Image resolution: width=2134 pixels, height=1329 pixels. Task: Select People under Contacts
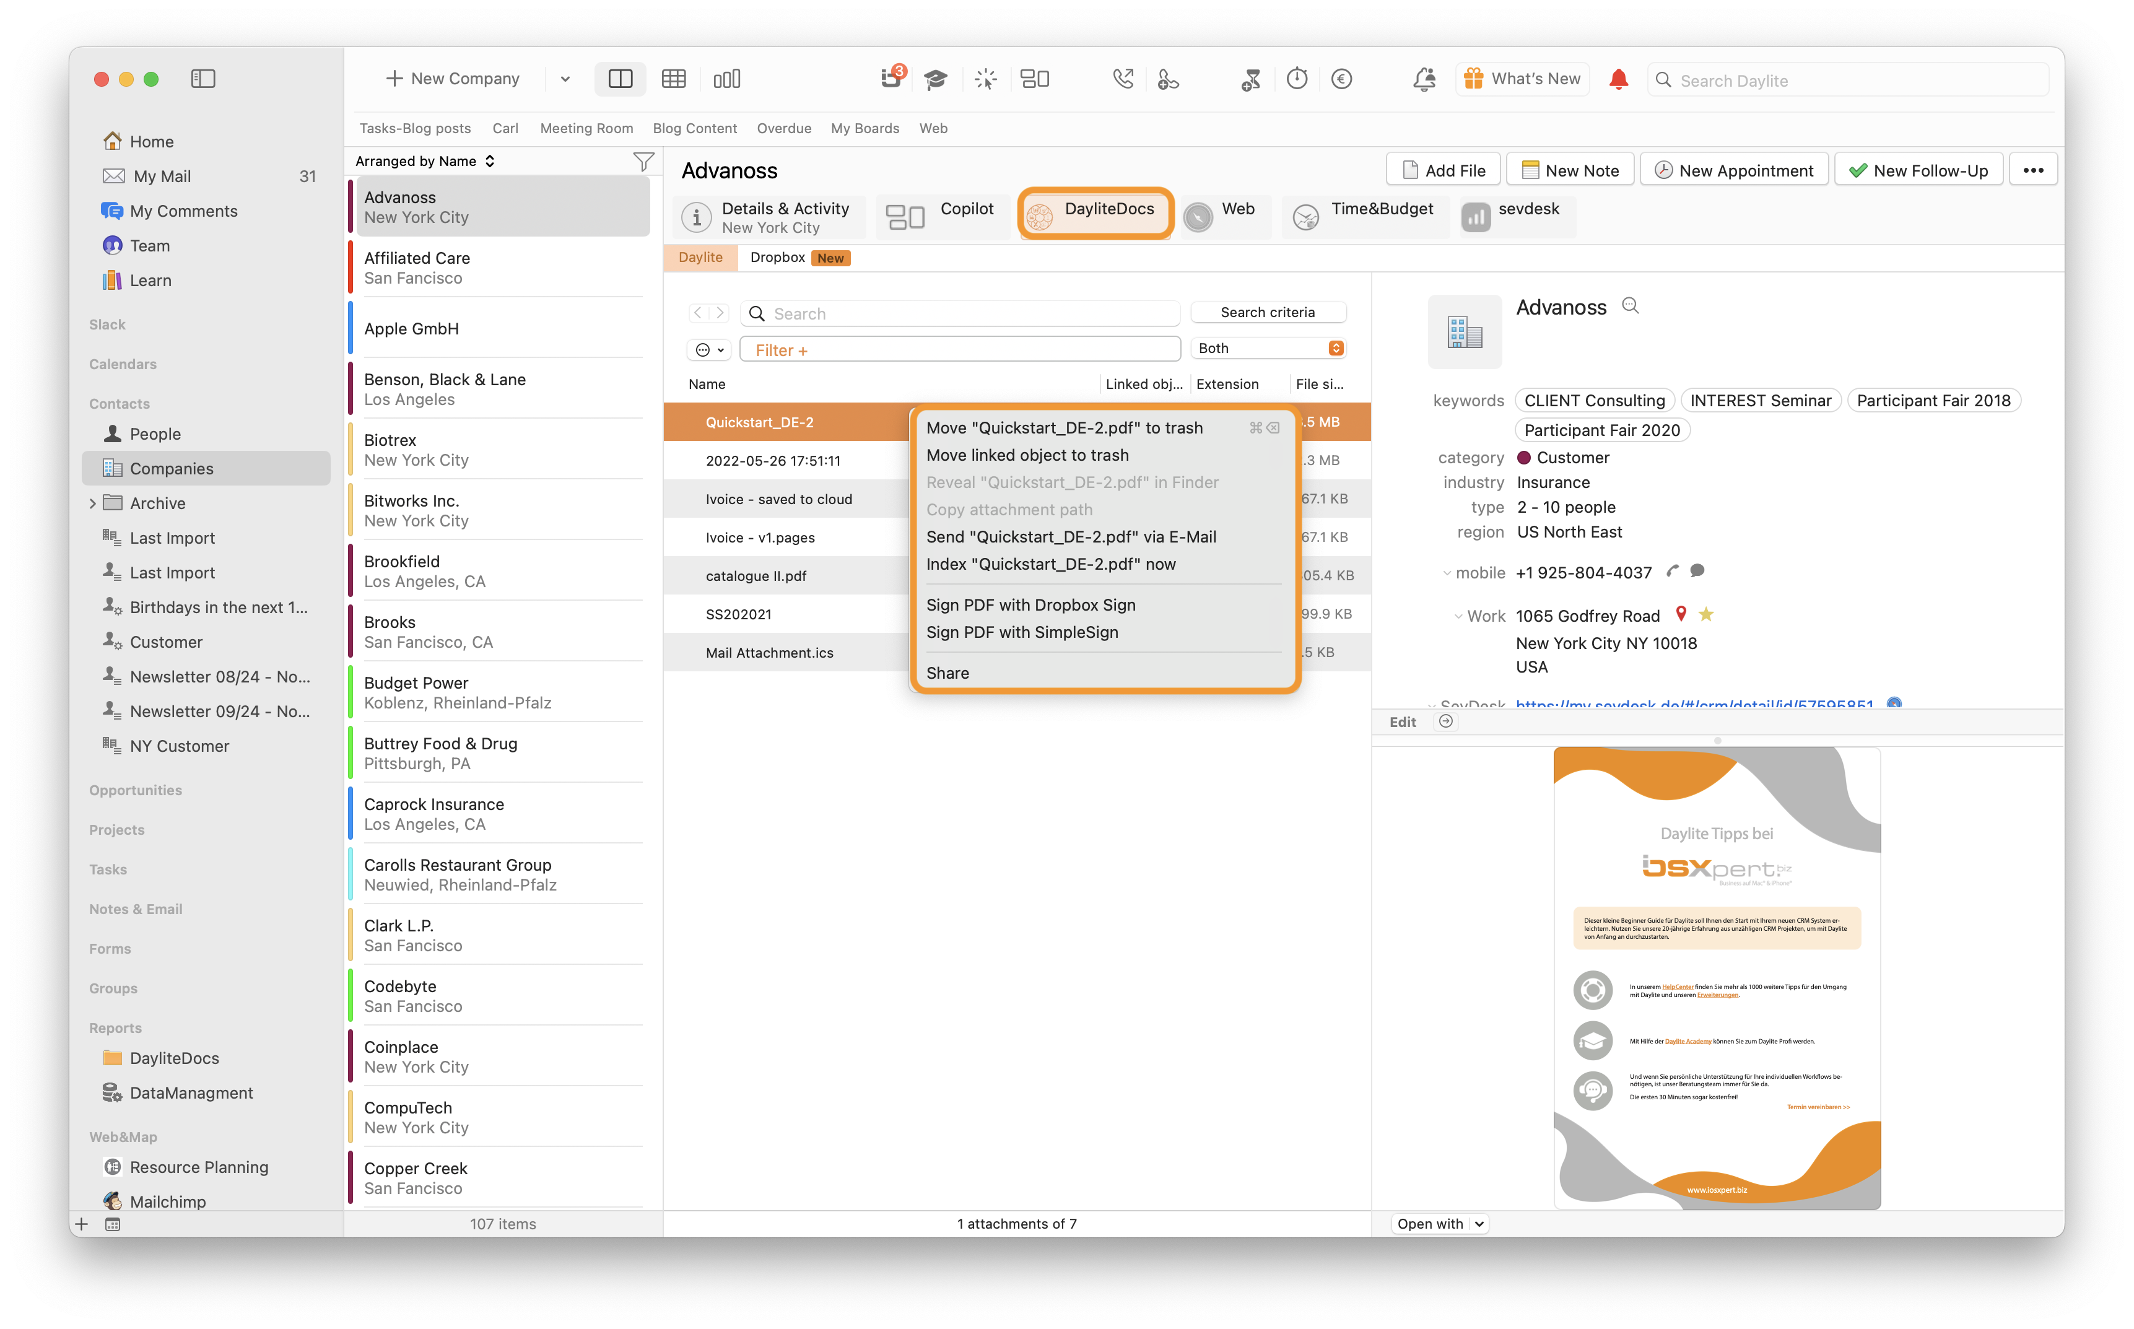(142, 434)
